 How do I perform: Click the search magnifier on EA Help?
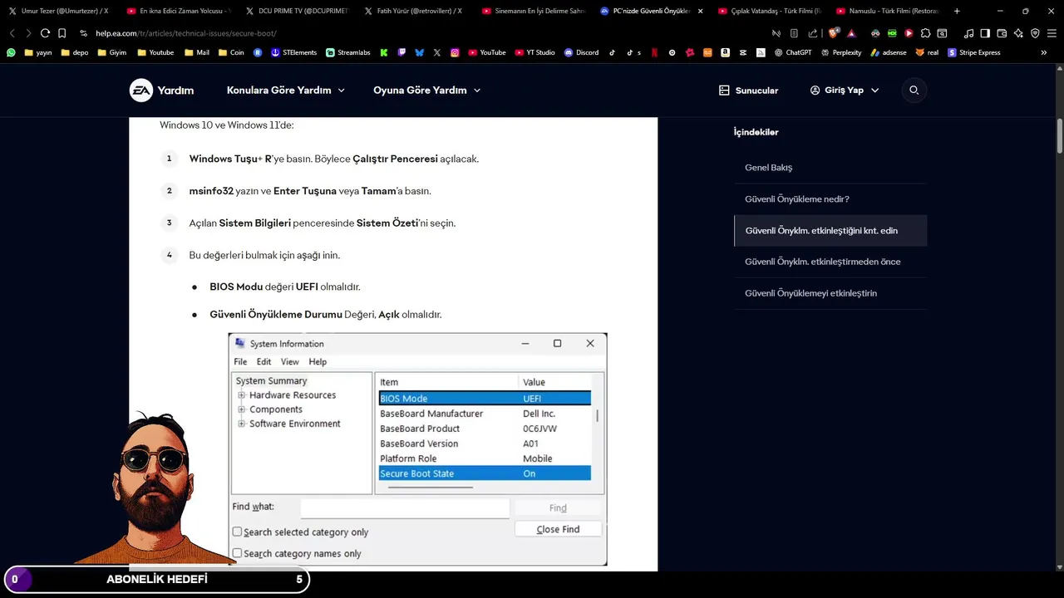914,90
